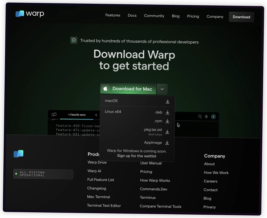Viewport: 267px width, 218px height.
Task: Click the panel layout icon in terminal preview
Action: (x=54, y=114)
